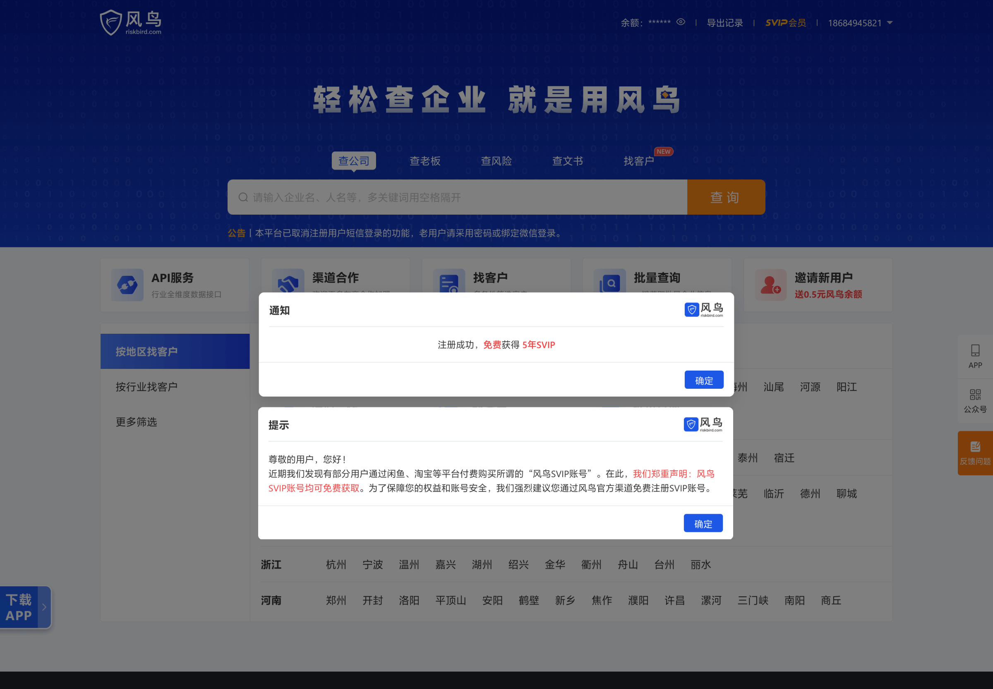Select city 洛阳
This screenshot has width=993, height=689.
tap(409, 600)
